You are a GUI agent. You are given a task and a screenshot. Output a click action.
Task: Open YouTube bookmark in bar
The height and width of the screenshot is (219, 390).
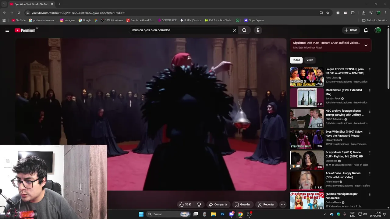(19, 20)
